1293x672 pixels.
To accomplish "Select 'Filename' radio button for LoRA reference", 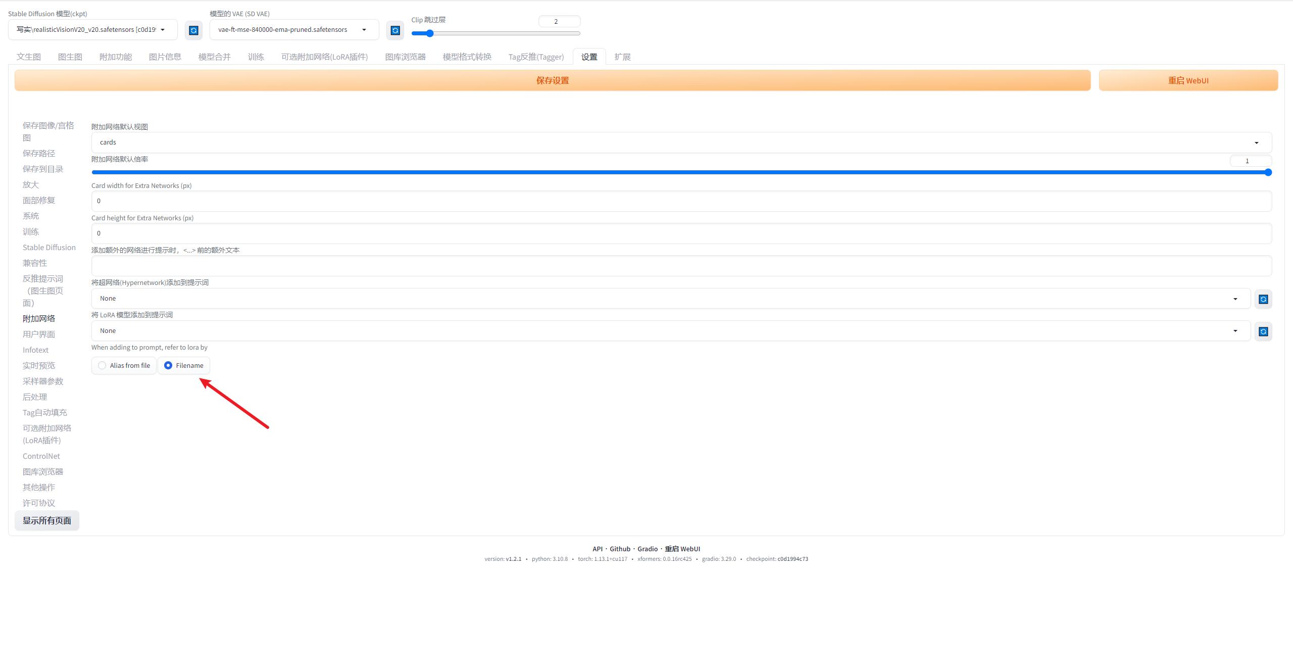I will tap(168, 365).
